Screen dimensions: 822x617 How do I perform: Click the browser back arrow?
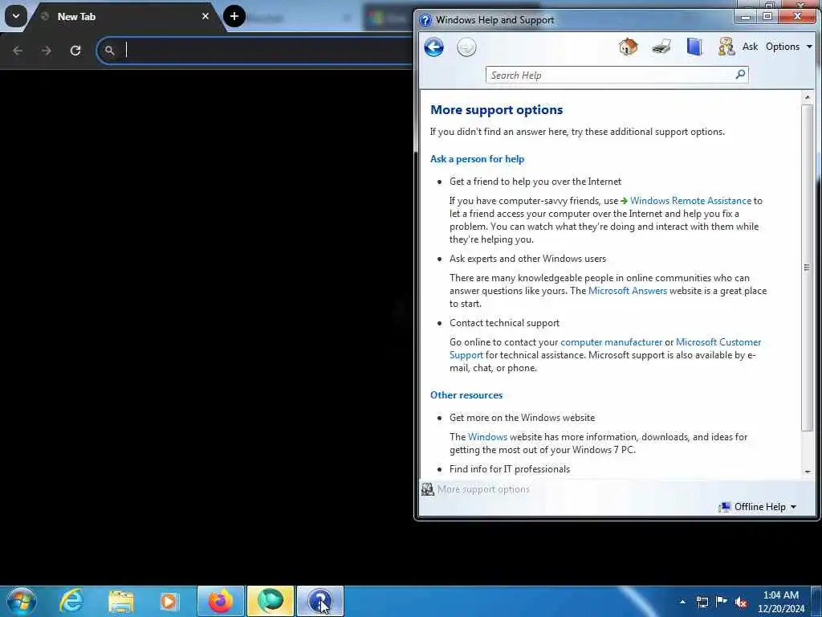(18, 51)
